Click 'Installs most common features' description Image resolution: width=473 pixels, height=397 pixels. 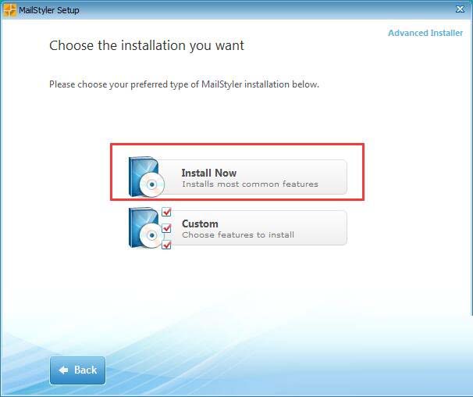click(x=250, y=184)
